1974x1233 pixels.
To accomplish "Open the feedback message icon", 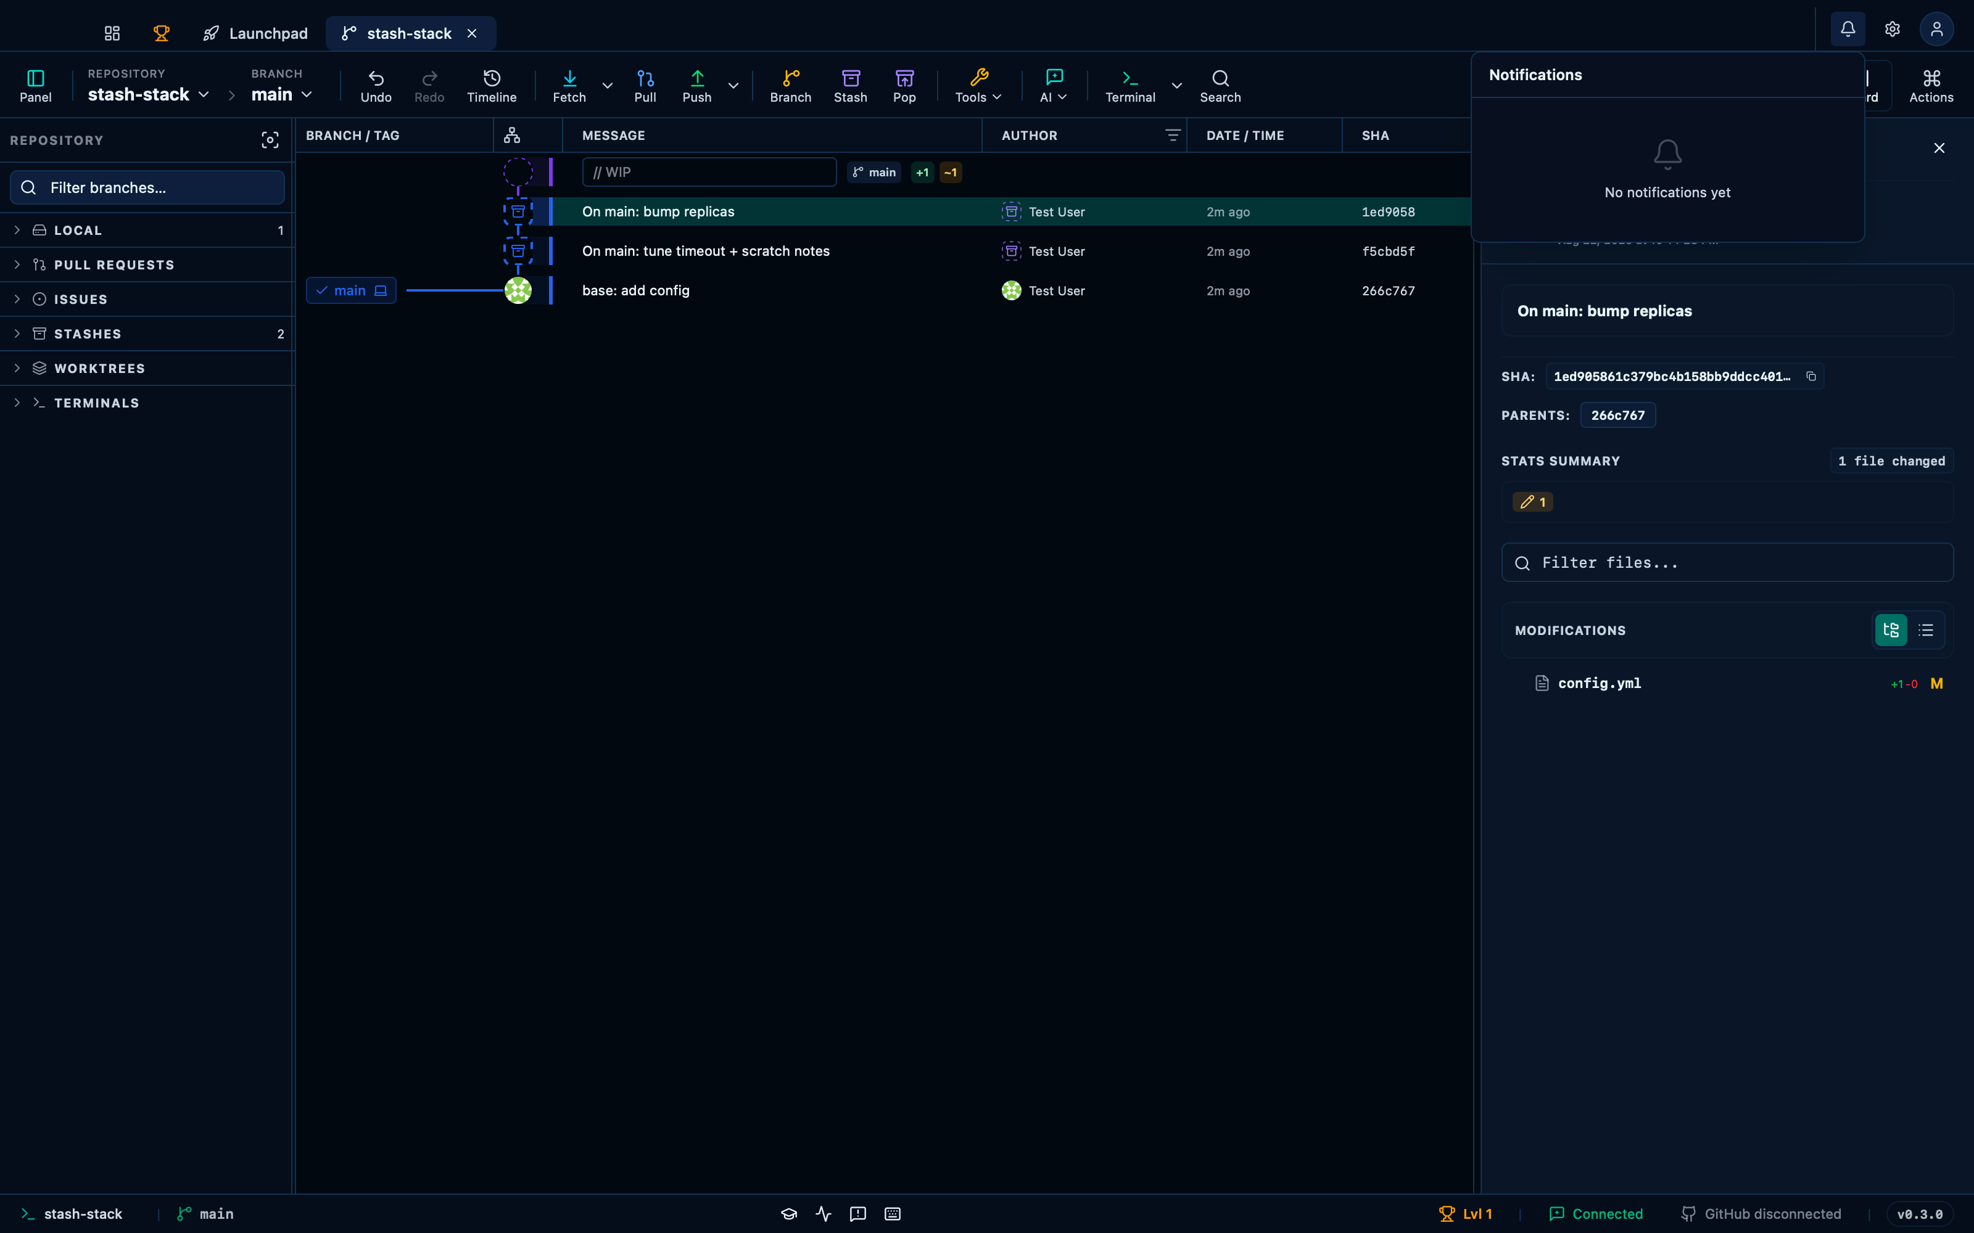I will pos(857,1213).
